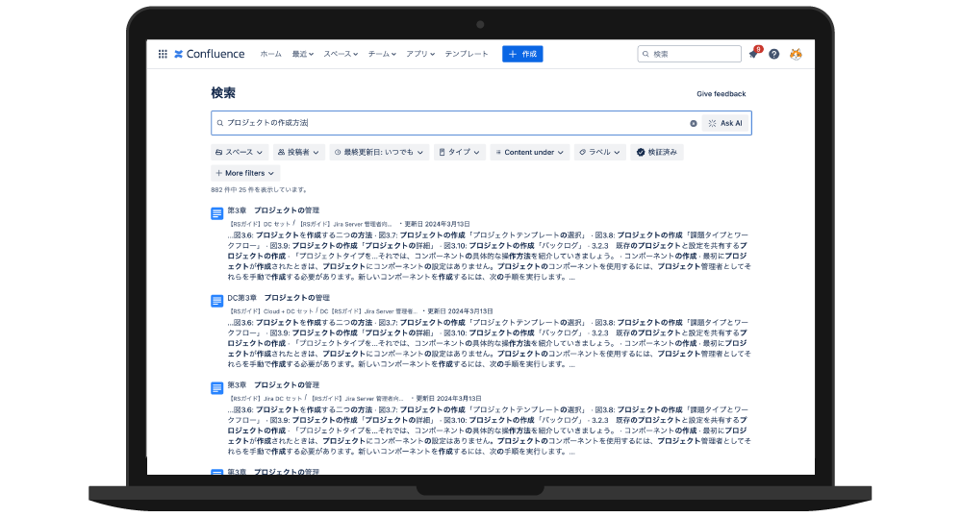Toggle the 検証済み filter
This screenshot has width=962, height=517.
point(656,152)
